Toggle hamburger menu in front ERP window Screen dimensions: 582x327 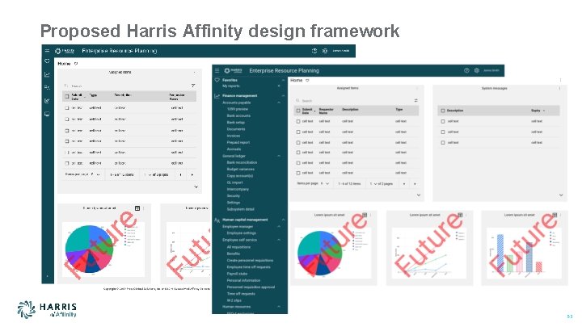point(217,70)
